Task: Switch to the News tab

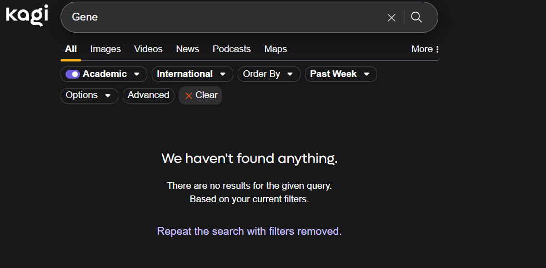Action: 188,49
